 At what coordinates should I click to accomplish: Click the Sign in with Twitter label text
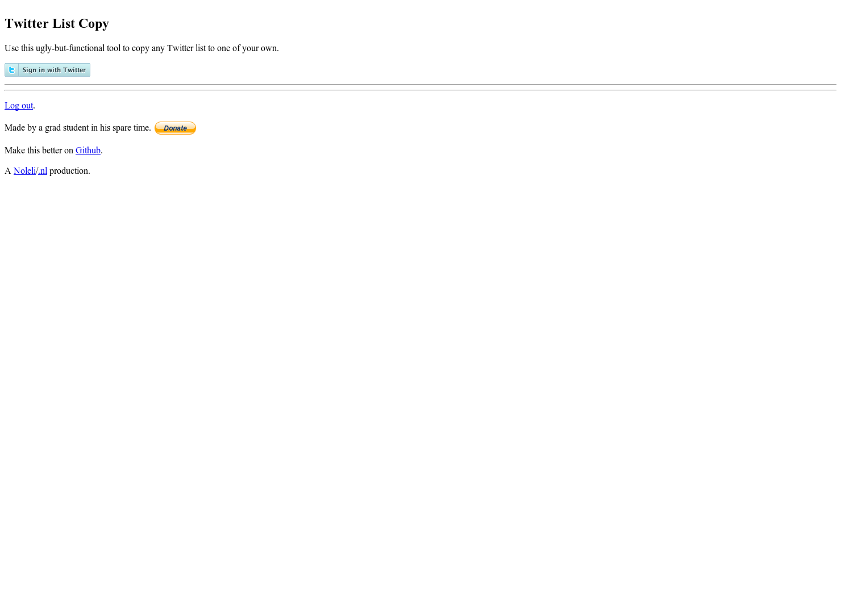tap(54, 70)
